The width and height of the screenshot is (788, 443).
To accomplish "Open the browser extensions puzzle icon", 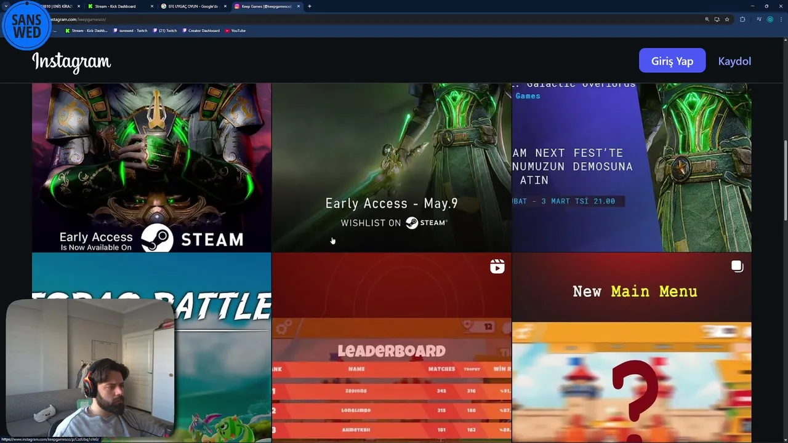I will (742, 19).
